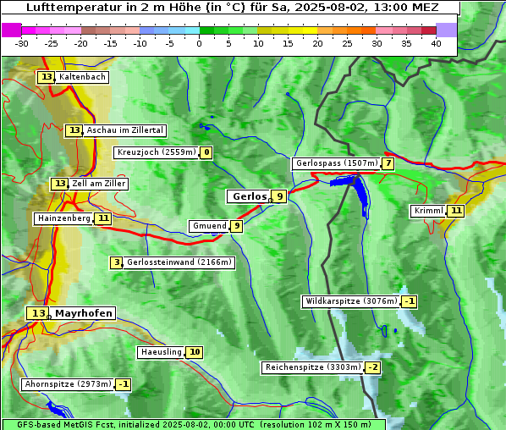Screen dimensions: 506x430
Task: Select the Gerlos town label
Action: (249, 196)
